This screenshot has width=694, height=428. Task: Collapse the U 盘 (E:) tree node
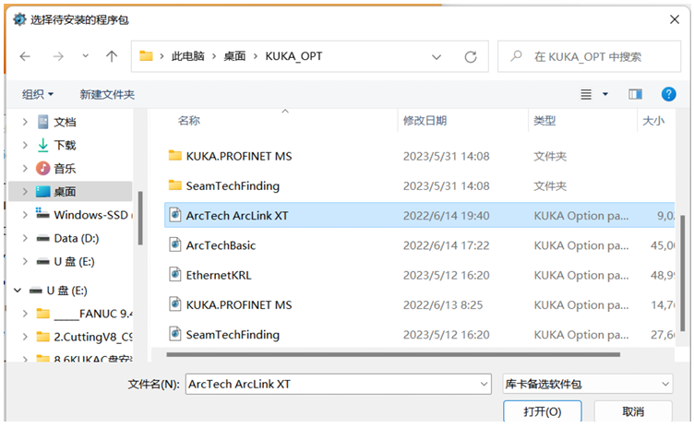[x=18, y=291]
